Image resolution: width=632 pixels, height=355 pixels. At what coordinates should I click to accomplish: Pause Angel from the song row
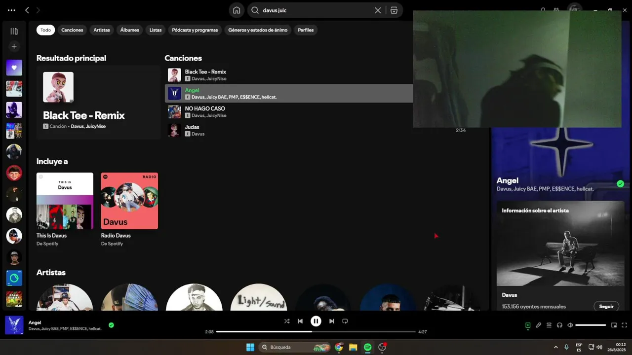pos(174,93)
